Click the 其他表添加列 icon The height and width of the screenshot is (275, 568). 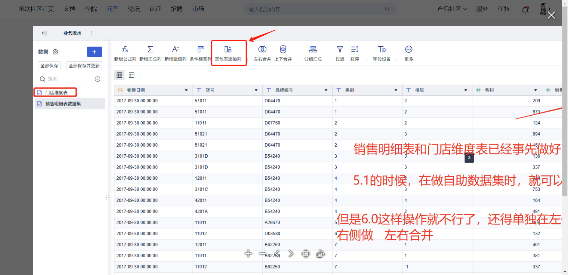click(228, 49)
